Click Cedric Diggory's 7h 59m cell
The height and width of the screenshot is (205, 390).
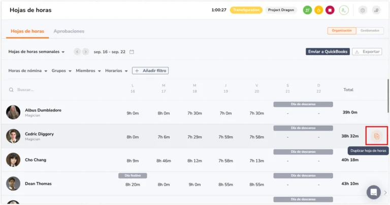coord(225,137)
